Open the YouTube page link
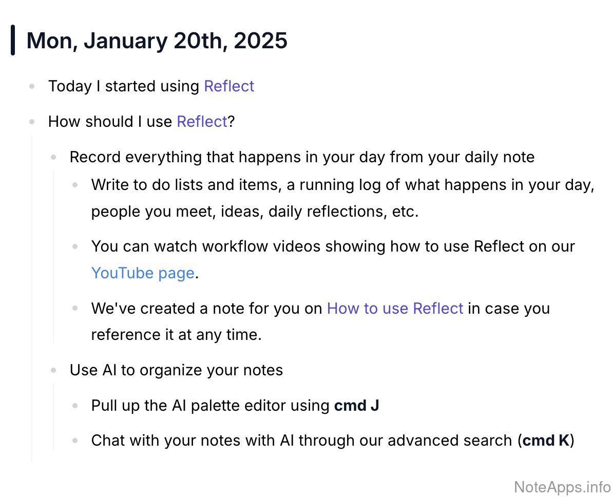 coord(143,273)
